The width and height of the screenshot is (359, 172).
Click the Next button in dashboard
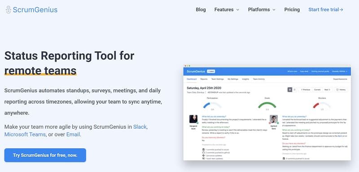[327, 90]
